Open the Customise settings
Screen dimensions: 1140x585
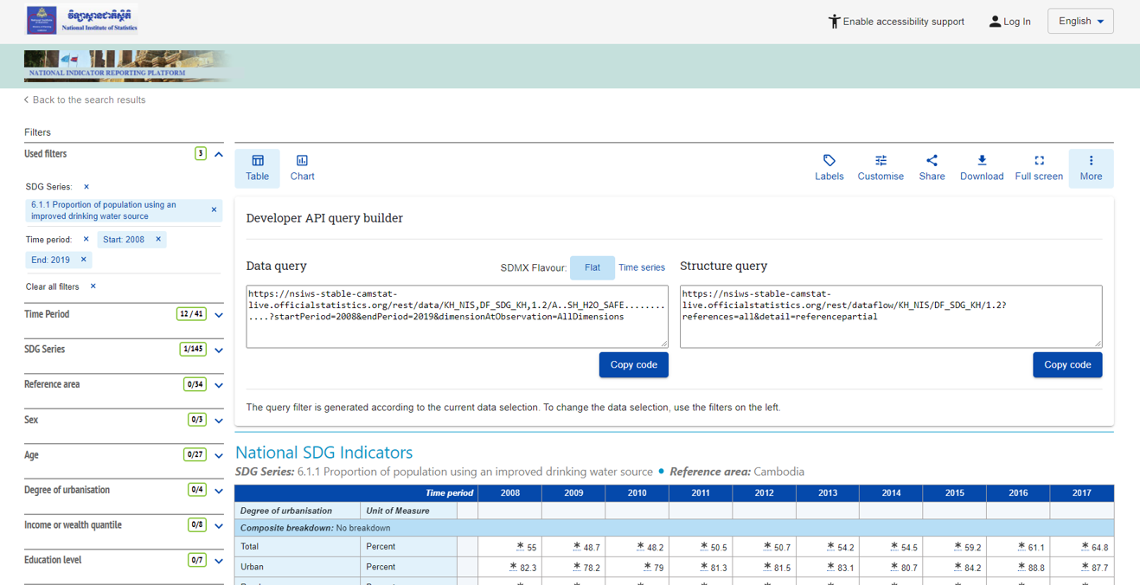click(880, 168)
